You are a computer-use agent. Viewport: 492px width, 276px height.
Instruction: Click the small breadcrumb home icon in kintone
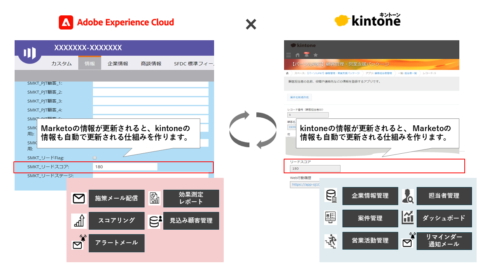pos(287,73)
